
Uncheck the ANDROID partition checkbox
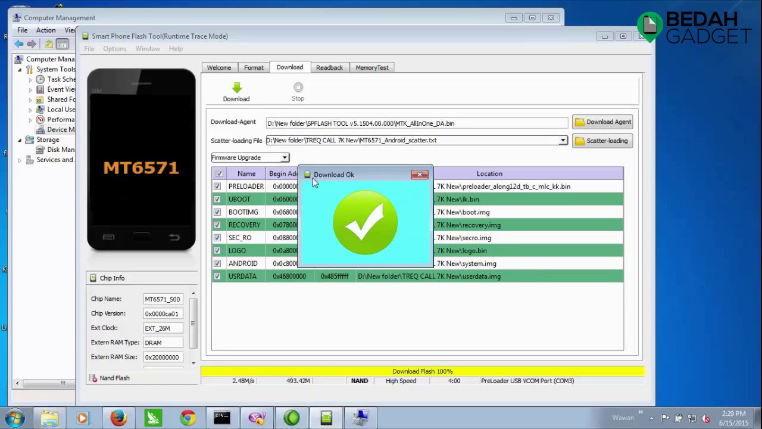point(217,263)
